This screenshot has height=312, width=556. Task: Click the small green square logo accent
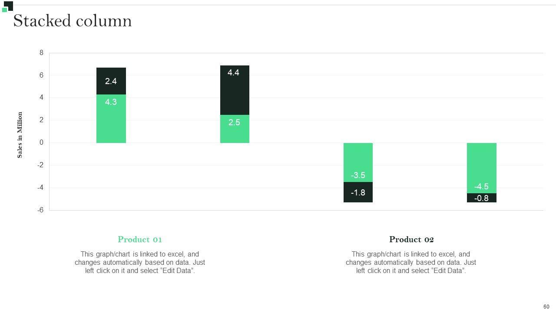5,10
